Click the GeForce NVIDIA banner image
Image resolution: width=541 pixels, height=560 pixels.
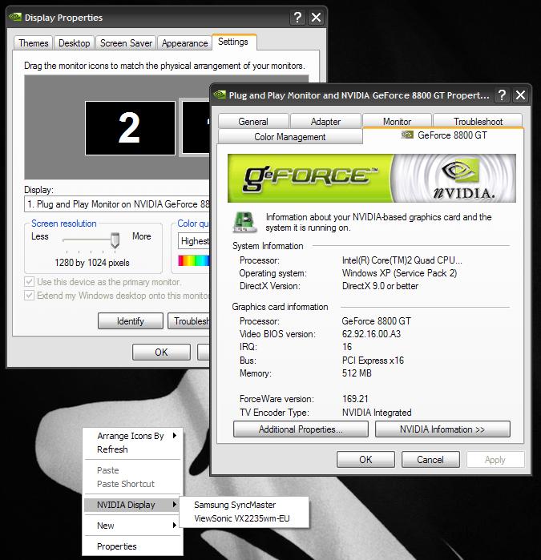coord(372,178)
